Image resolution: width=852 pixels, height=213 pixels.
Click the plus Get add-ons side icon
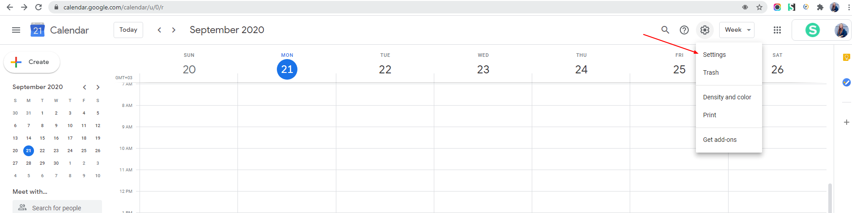(846, 122)
